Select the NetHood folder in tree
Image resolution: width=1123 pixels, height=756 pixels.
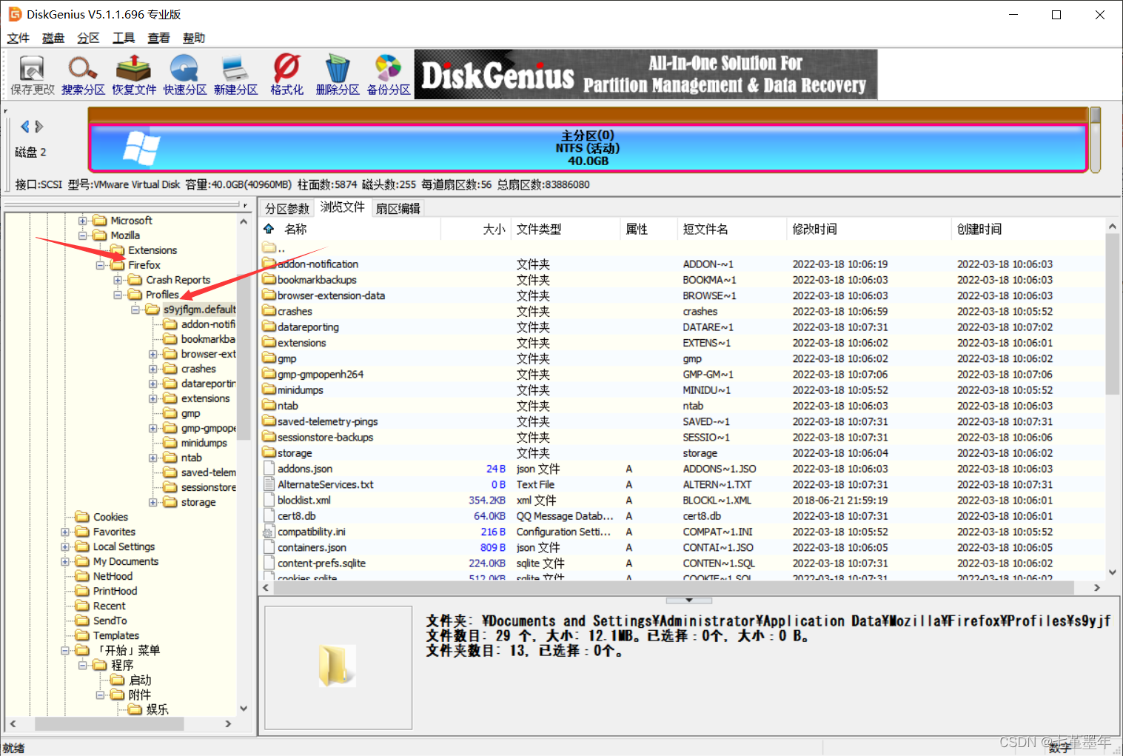[x=113, y=576]
